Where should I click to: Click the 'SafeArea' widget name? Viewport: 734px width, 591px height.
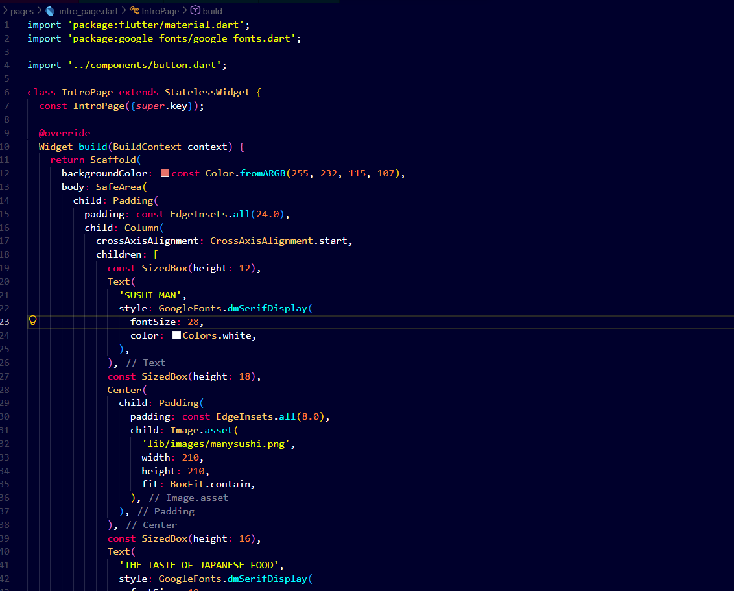119,187
